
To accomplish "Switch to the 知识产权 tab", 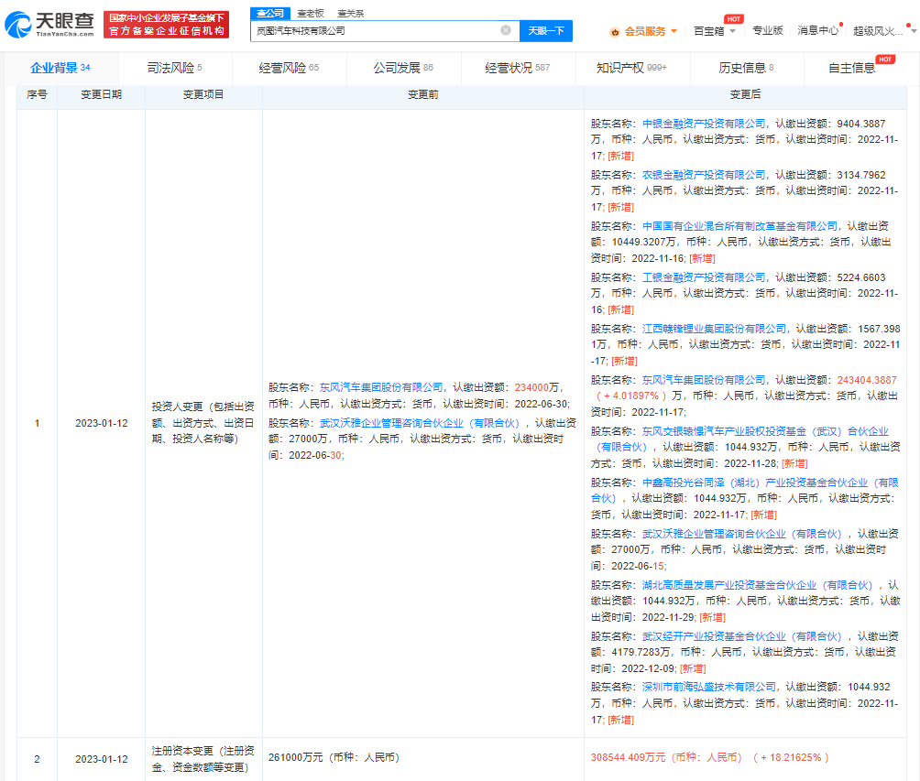I will click(632, 68).
